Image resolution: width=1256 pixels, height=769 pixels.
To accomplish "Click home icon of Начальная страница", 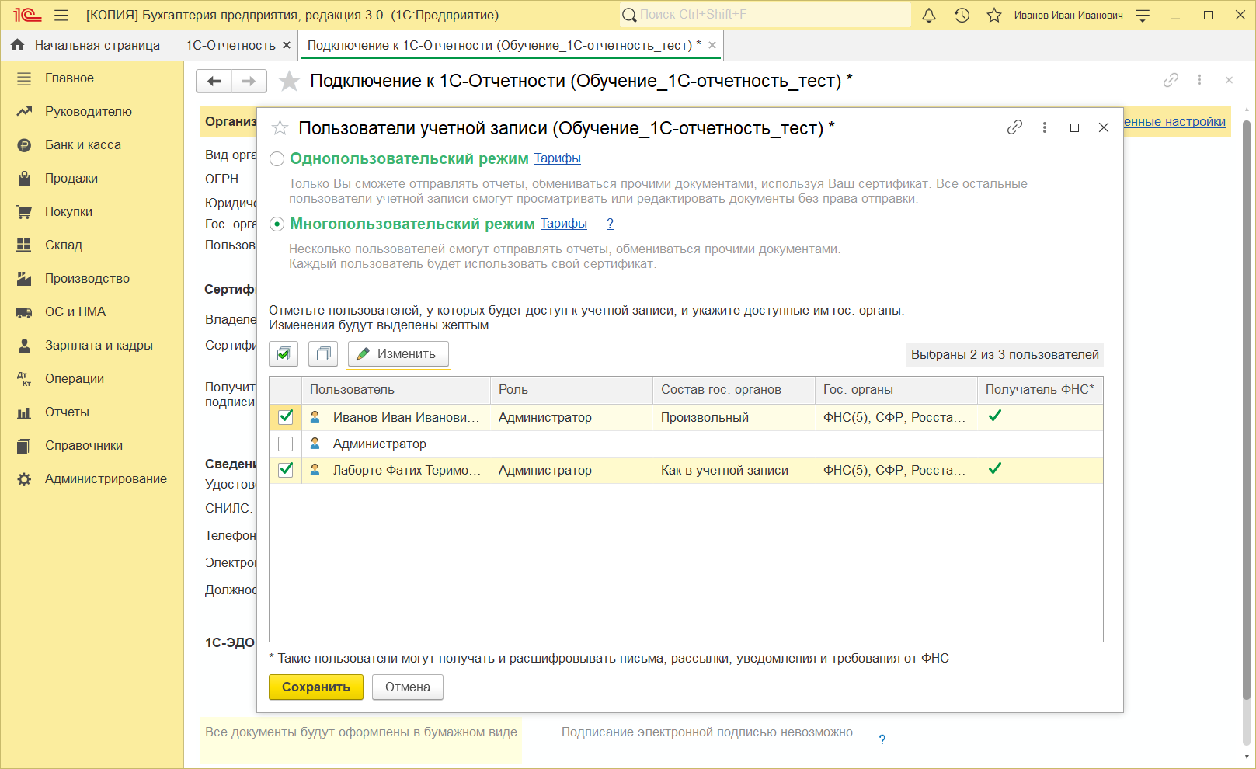I will click(18, 45).
